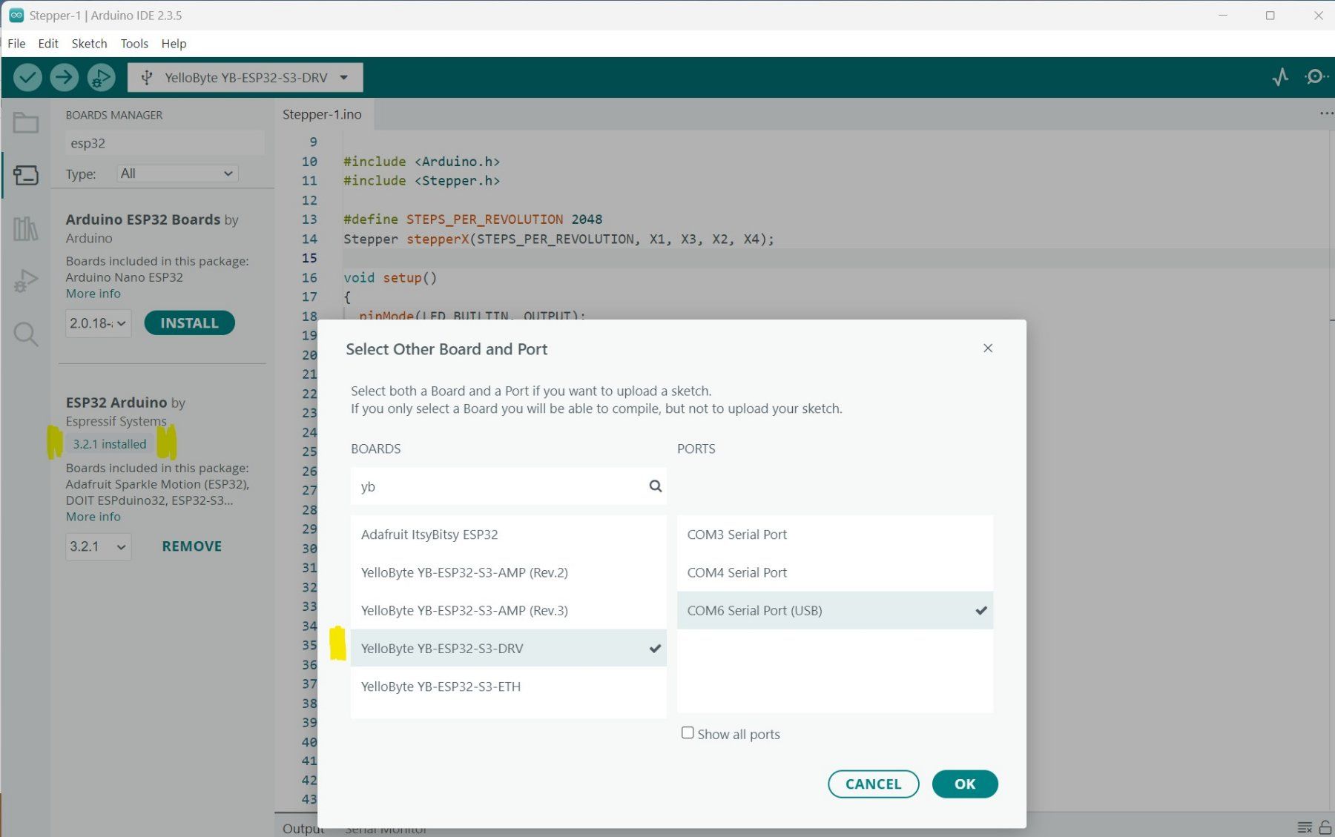The width and height of the screenshot is (1335, 837).
Task: Open the Serial Plotter icon
Action: pos(1280,77)
